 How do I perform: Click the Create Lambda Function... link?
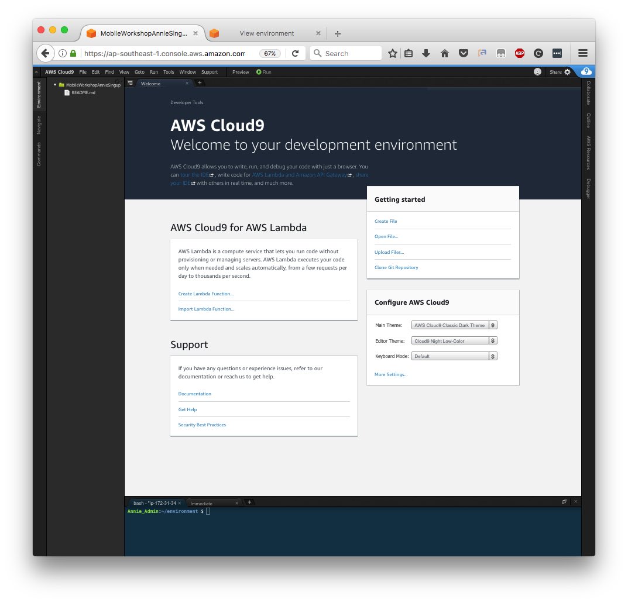tap(206, 294)
